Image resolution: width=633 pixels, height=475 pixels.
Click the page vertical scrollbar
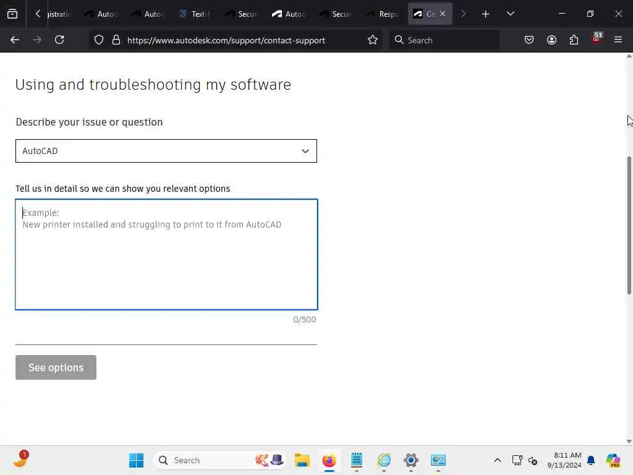click(629, 225)
